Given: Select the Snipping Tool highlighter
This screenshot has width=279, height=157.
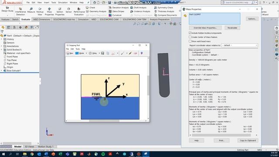Looking at the screenshot, I should pos(130,53).
